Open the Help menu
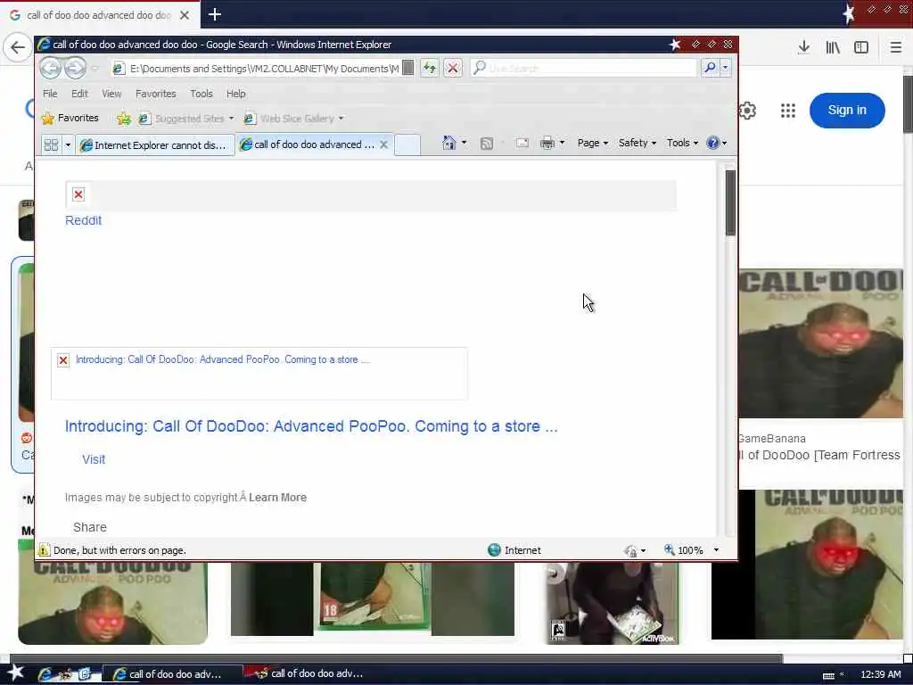913x685 pixels. coord(235,93)
